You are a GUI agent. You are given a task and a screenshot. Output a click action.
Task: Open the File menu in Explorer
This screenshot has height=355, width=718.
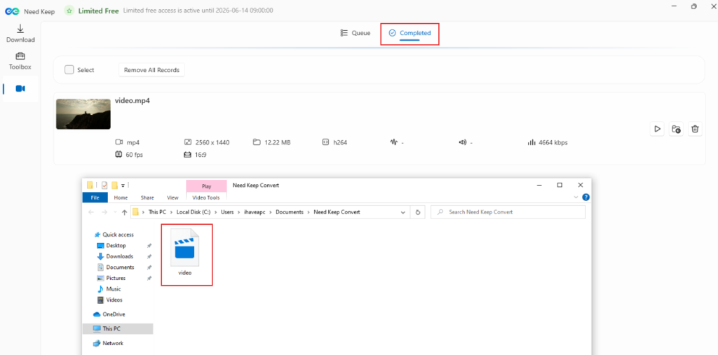point(95,197)
